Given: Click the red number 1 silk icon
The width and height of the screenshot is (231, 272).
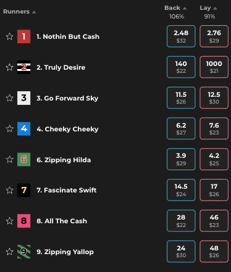Looking at the screenshot, I should coord(23,36).
